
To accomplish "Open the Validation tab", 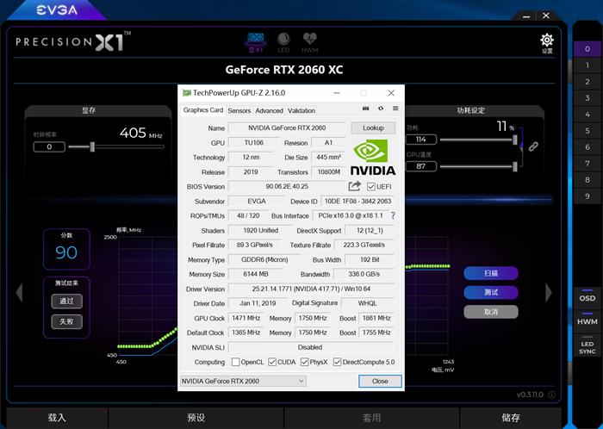I will pyautogui.click(x=301, y=111).
